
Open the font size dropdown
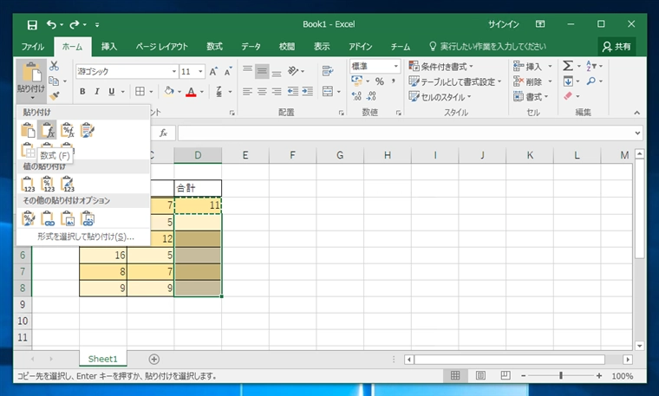[200, 71]
